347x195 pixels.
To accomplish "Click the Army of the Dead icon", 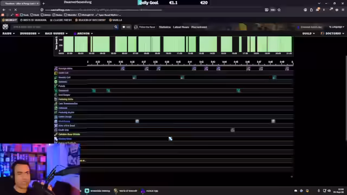I will (56, 126).
